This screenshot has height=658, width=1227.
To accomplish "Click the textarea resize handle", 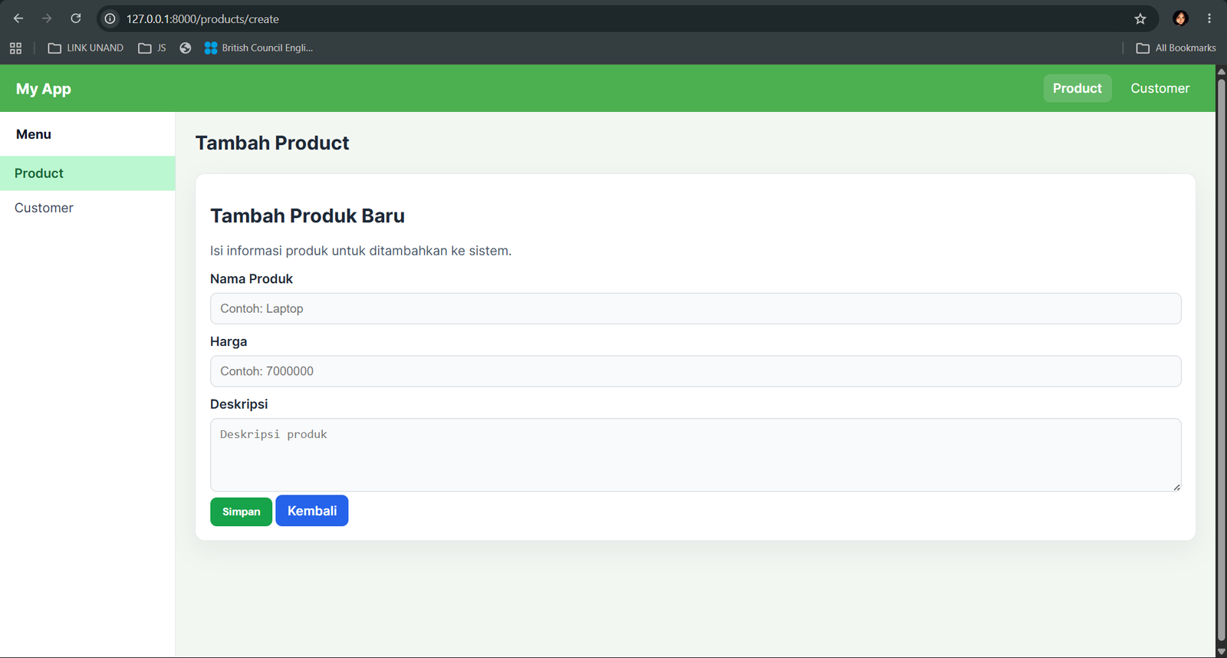I will click(x=1176, y=487).
